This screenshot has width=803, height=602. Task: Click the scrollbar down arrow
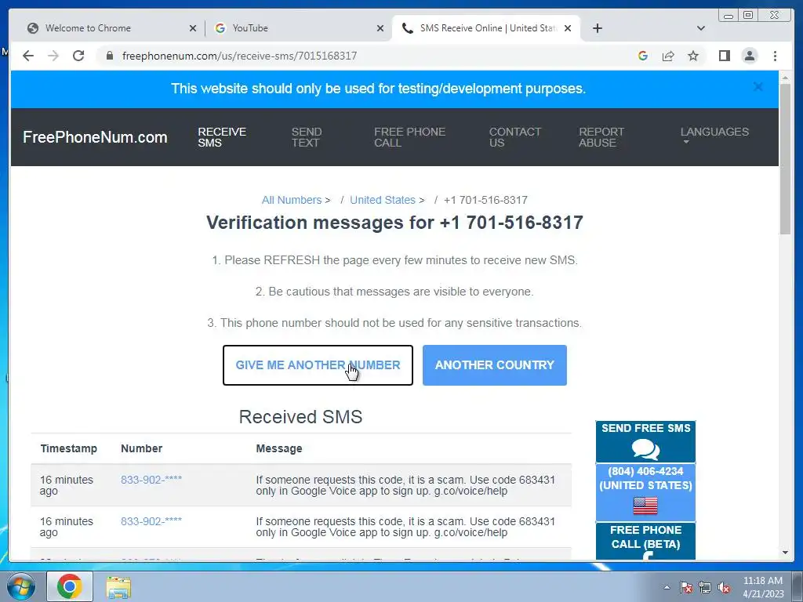tap(785, 553)
